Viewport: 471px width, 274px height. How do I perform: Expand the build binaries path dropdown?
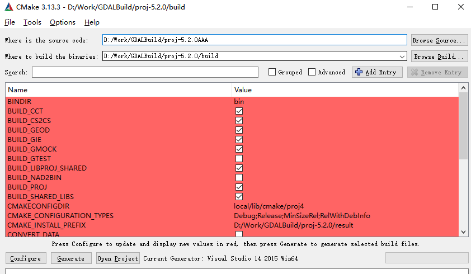[402, 56]
